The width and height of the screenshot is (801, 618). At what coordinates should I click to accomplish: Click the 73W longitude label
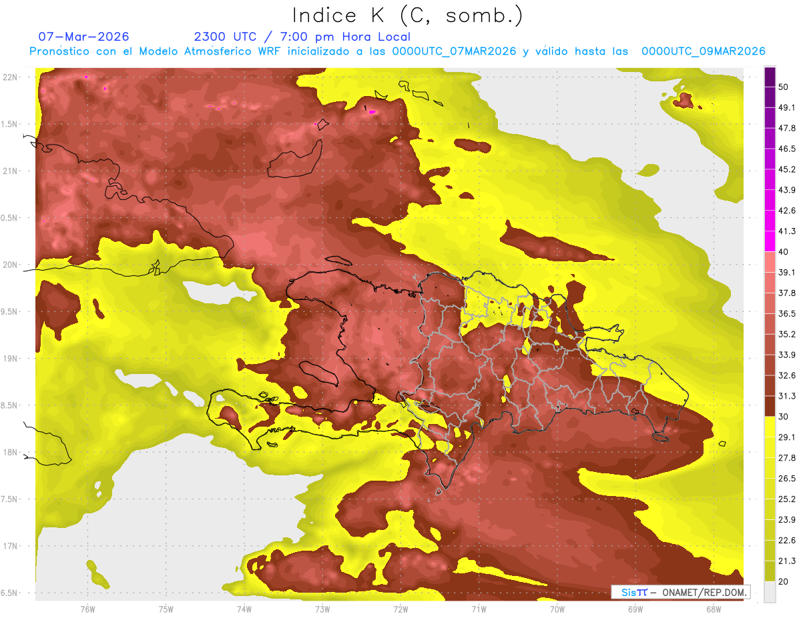pos(322,609)
